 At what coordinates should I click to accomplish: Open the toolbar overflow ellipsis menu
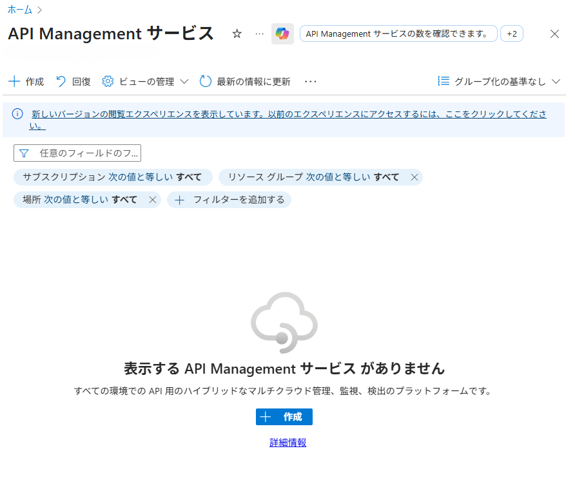click(x=310, y=81)
